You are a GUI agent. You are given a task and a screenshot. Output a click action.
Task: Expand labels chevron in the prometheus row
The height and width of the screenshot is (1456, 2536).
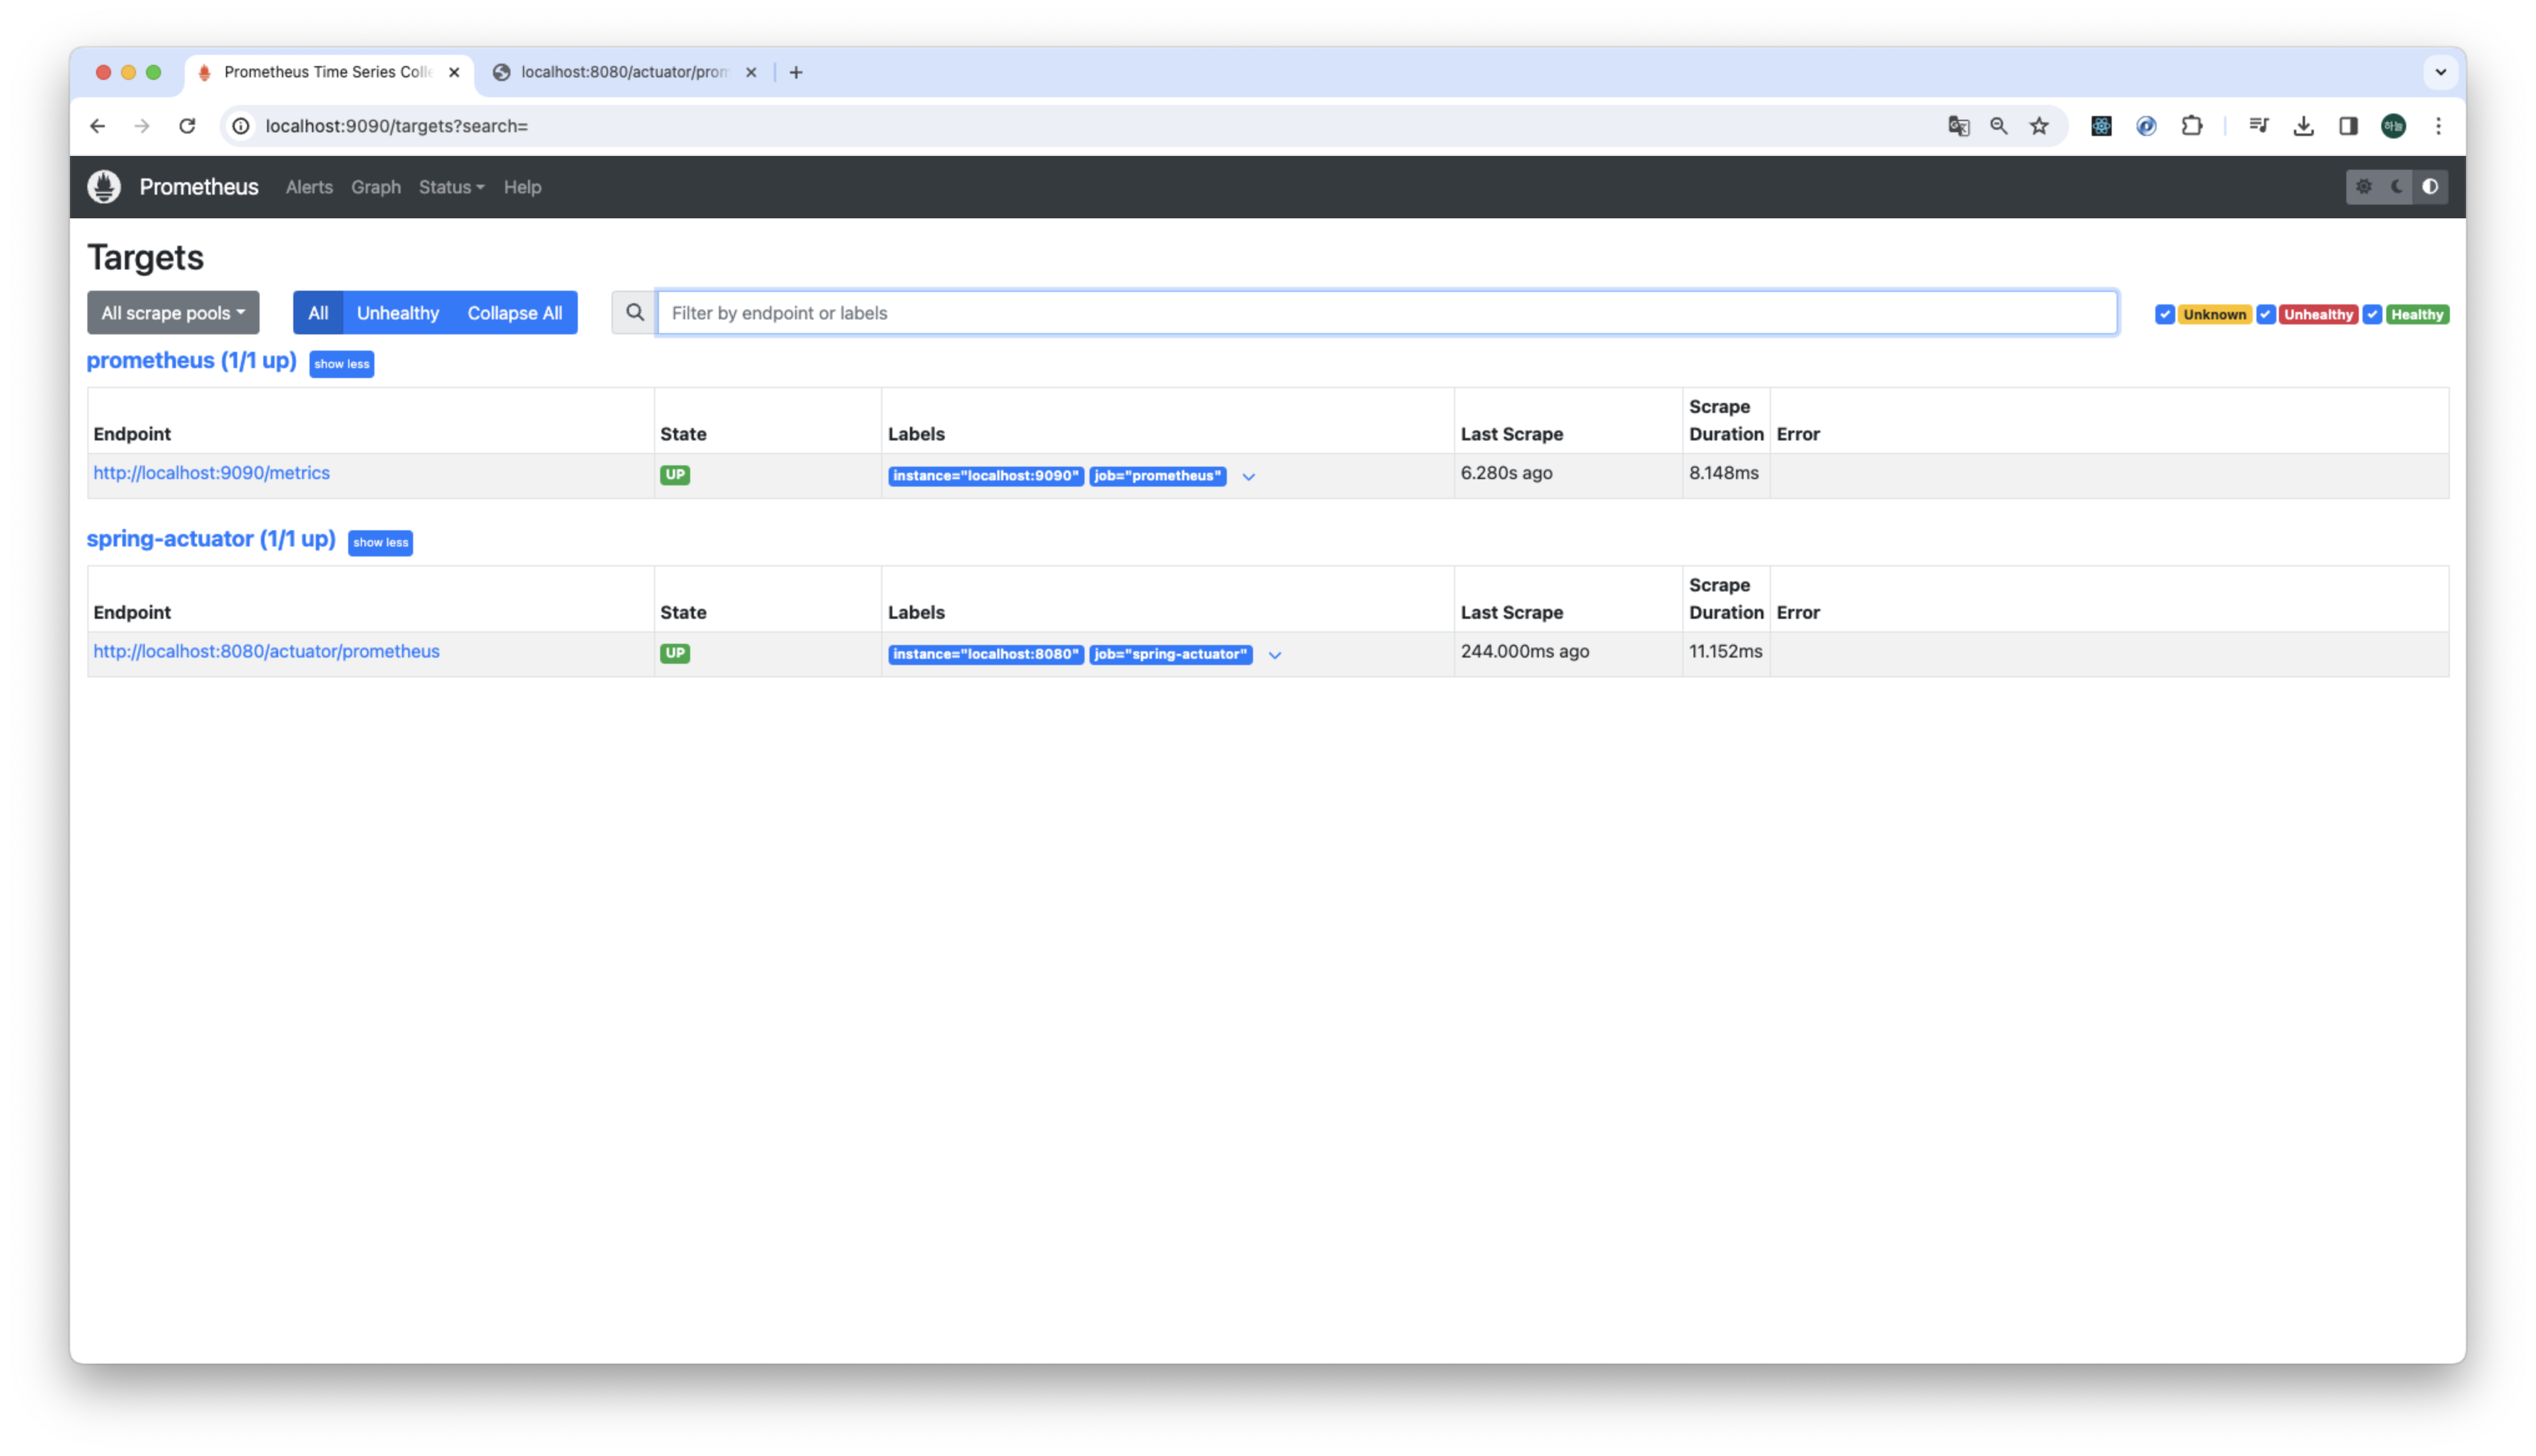click(1248, 477)
